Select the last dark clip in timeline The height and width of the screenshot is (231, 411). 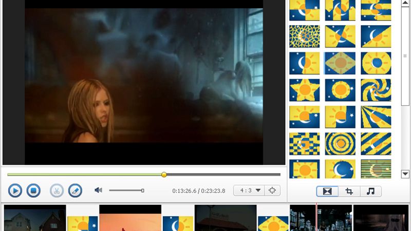pos(381,218)
